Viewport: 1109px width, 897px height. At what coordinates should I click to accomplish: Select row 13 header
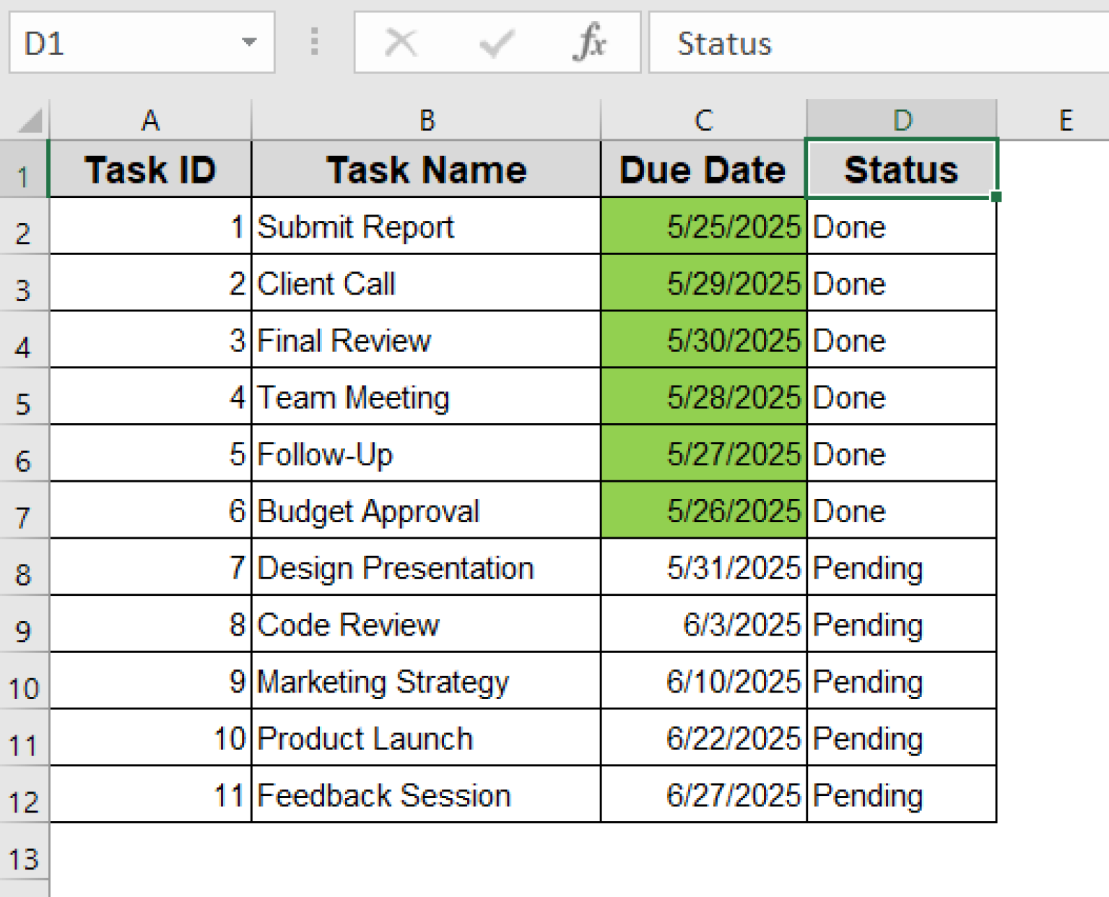[24, 859]
